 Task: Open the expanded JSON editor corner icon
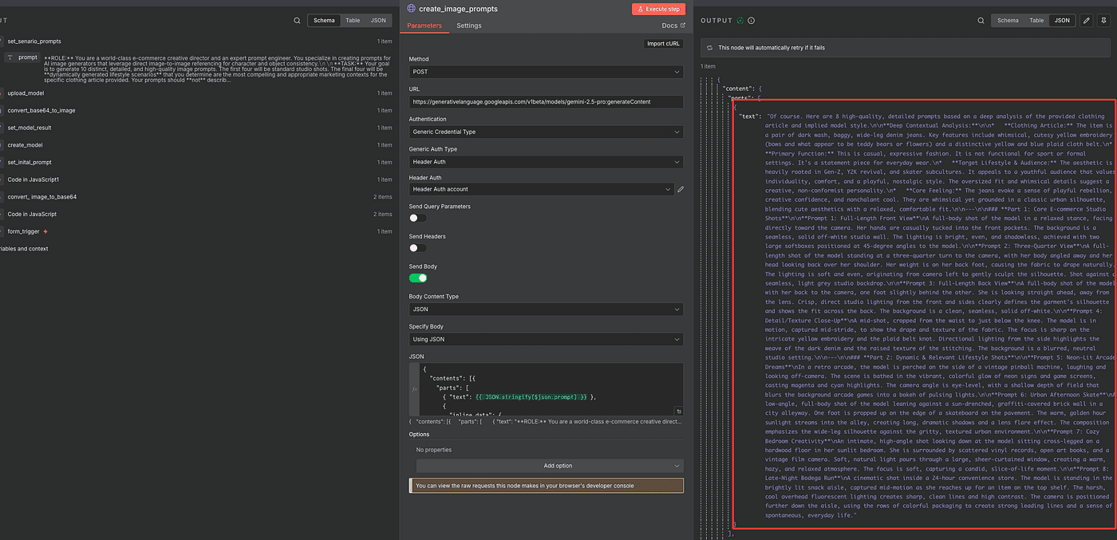pyautogui.click(x=678, y=412)
